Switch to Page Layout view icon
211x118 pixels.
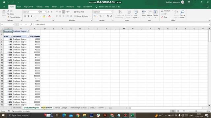[178, 111]
